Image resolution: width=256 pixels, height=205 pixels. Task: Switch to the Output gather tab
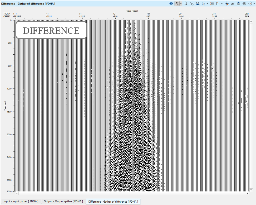(63, 201)
